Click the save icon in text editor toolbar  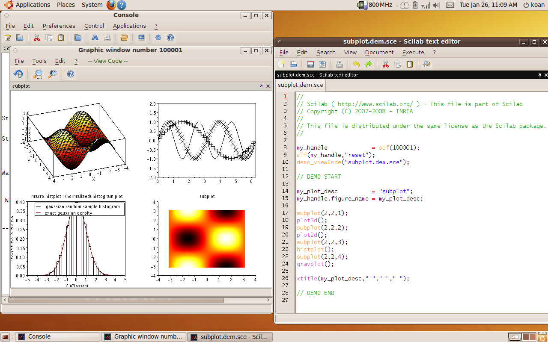(x=310, y=64)
